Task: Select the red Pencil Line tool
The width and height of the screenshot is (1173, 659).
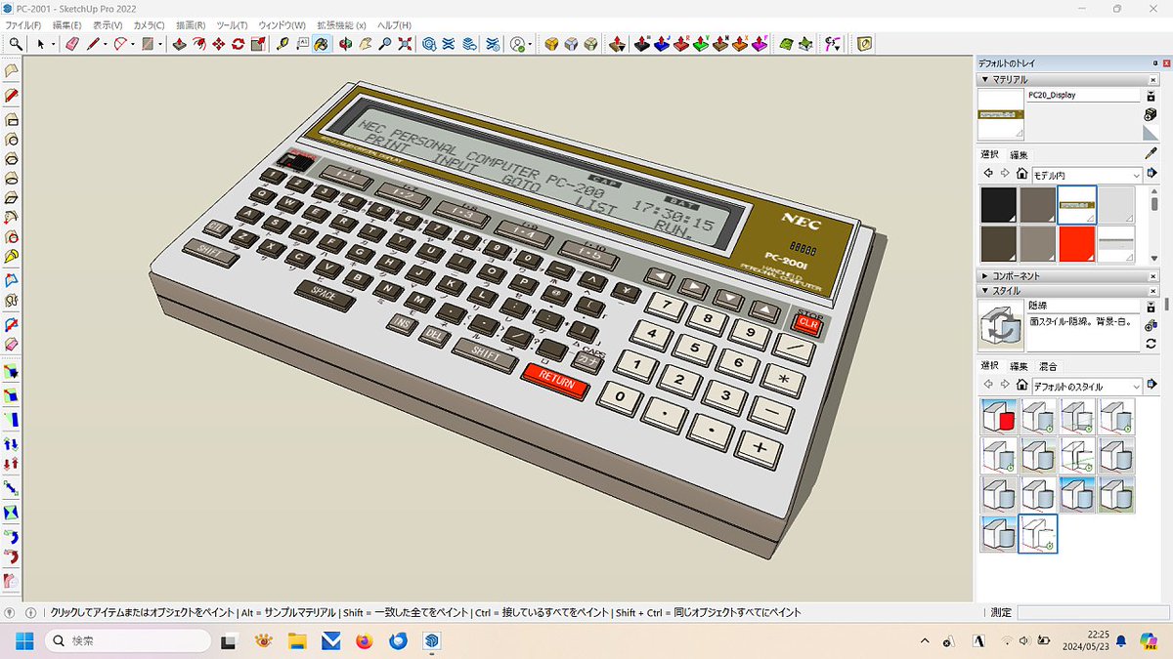Action: (94, 44)
